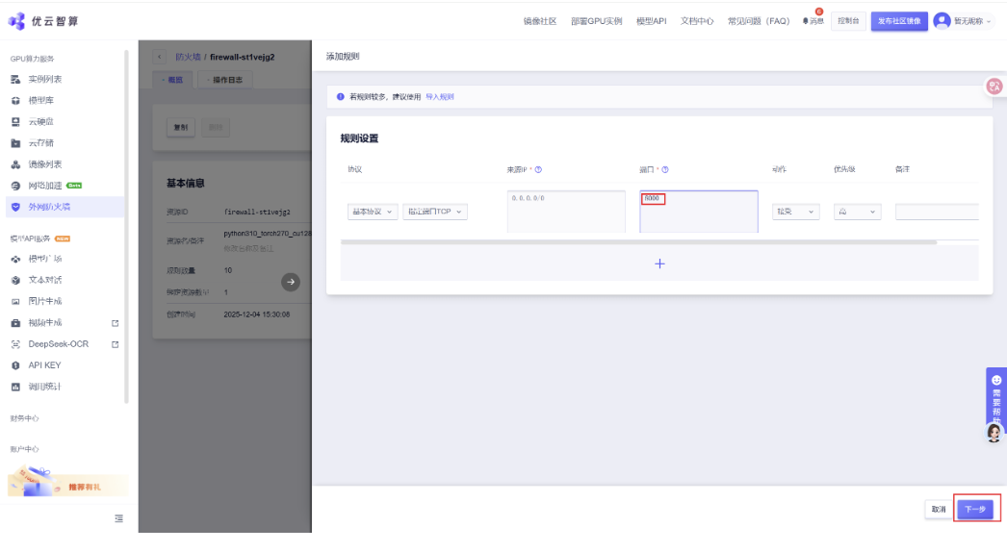The height and width of the screenshot is (552, 1007).
Task: Expand the 财务中心 sidebar section
Action: (24, 418)
